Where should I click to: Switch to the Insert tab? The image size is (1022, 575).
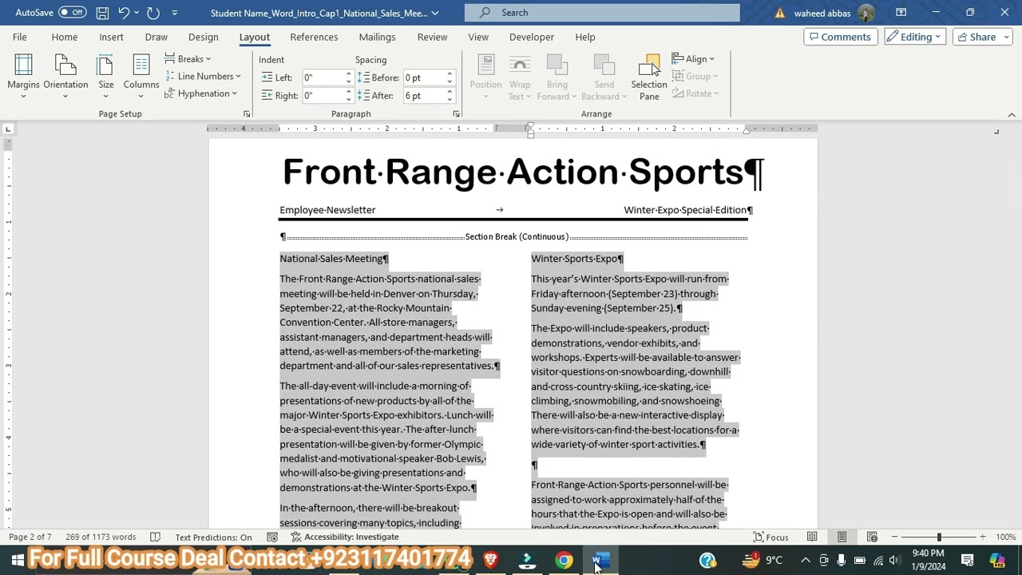click(111, 37)
